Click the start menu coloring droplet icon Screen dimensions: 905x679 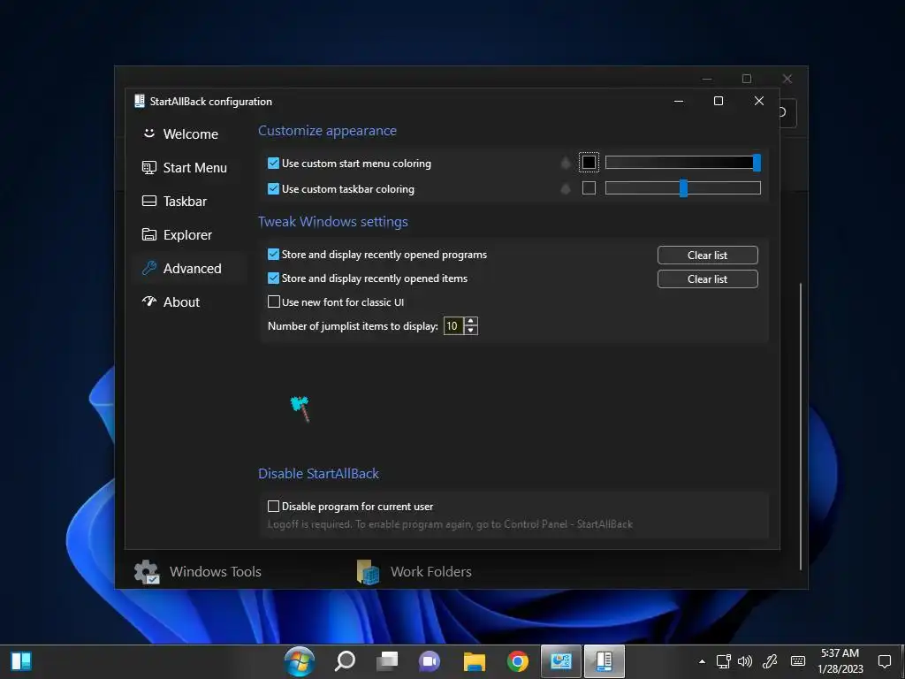566,164
